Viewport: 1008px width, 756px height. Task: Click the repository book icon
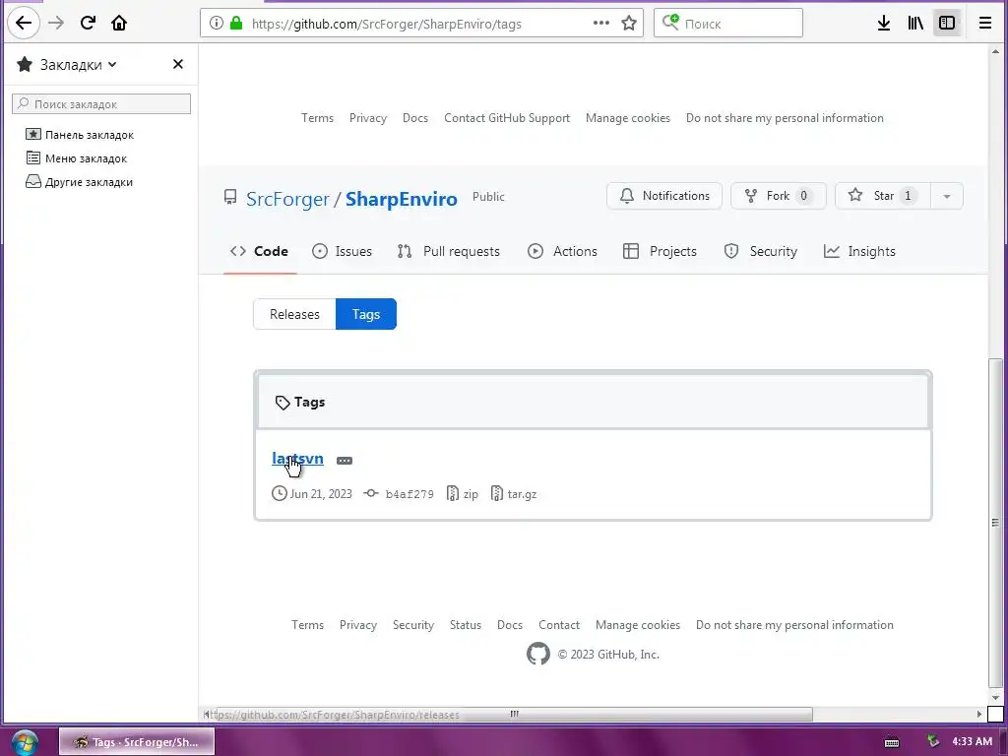coord(230,197)
